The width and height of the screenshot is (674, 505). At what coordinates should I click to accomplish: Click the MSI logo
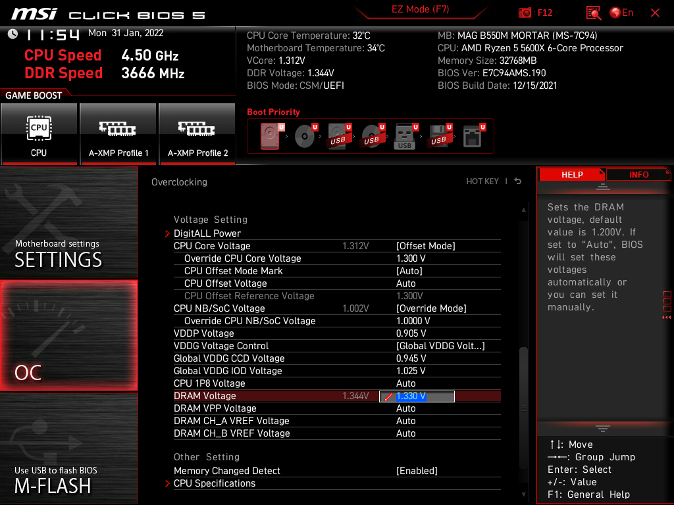tap(34, 14)
